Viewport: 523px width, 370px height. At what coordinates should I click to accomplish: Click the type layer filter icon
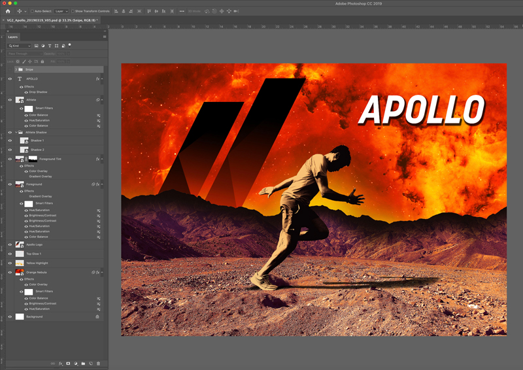point(50,46)
